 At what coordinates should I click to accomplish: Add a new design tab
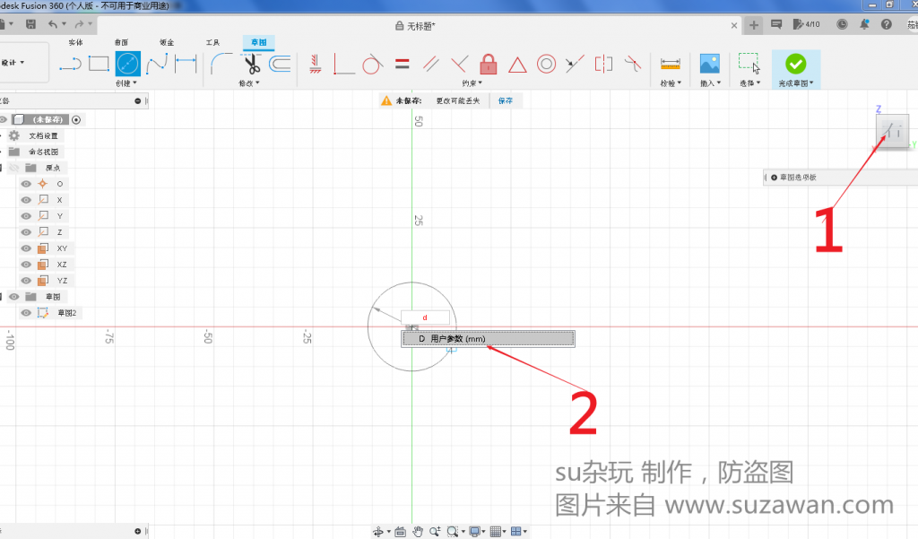(753, 24)
